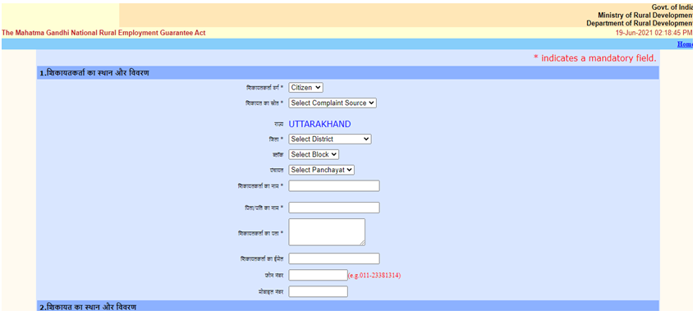Open the Select Panchayat dropdown
Viewport: 697px width, 329px height.
click(x=321, y=170)
